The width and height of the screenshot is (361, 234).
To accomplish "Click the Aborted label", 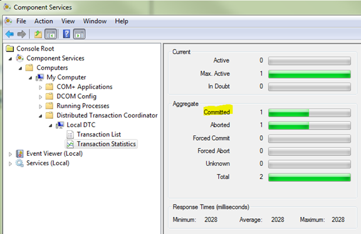I will pos(220,125).
